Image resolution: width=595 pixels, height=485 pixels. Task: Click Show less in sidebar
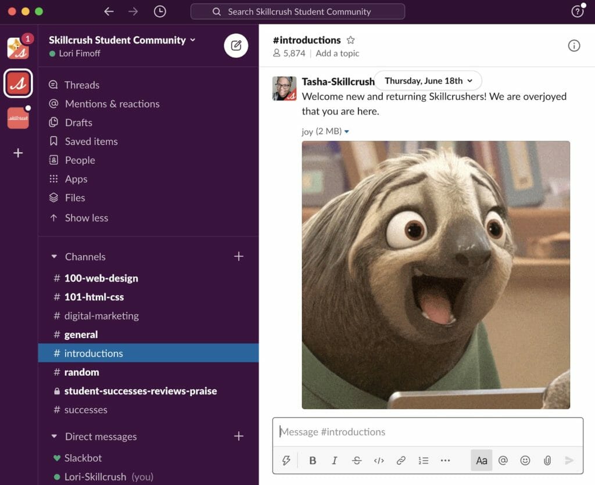(86, 218)
